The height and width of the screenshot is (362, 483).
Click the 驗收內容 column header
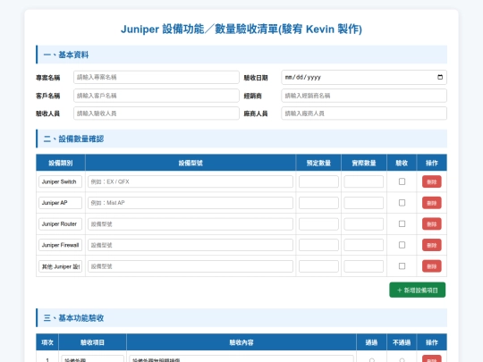pyautogui.click(x=241, y=342)
